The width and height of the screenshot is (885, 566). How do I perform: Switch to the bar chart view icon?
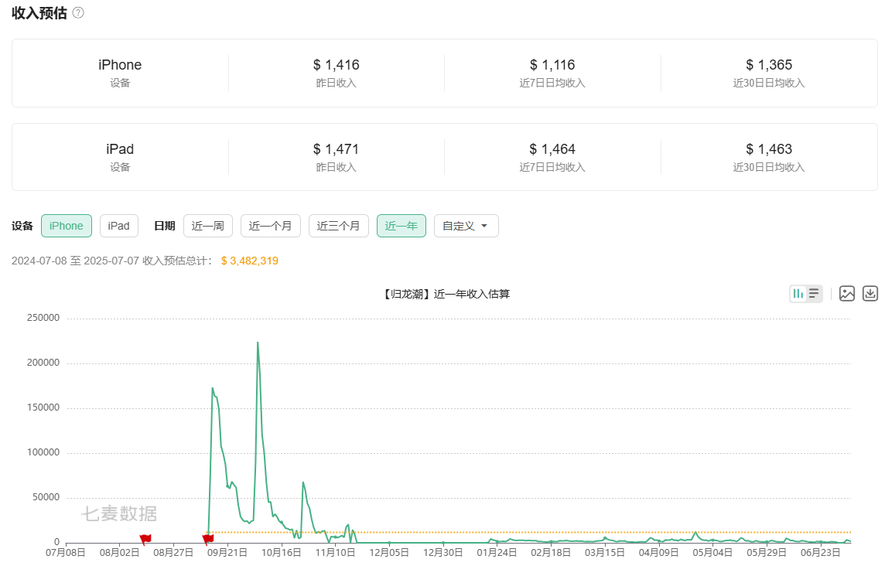[x=798, y=294]
